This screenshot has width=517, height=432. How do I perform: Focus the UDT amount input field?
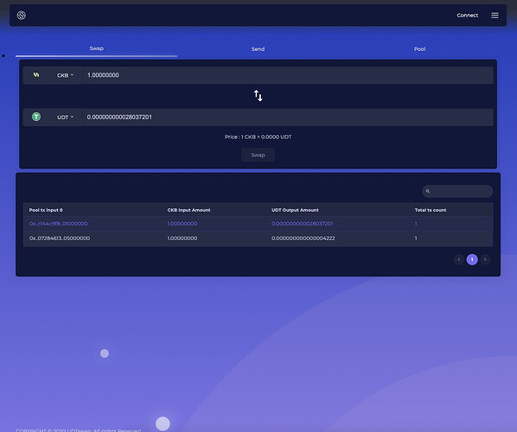point(287,117)
